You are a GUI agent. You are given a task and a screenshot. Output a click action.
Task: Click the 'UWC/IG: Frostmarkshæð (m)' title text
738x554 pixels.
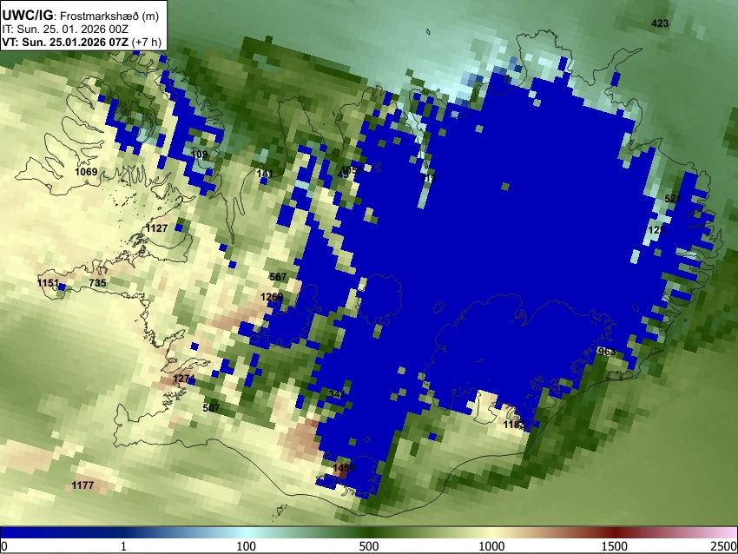pyautogui.click(x=81, y=16)
